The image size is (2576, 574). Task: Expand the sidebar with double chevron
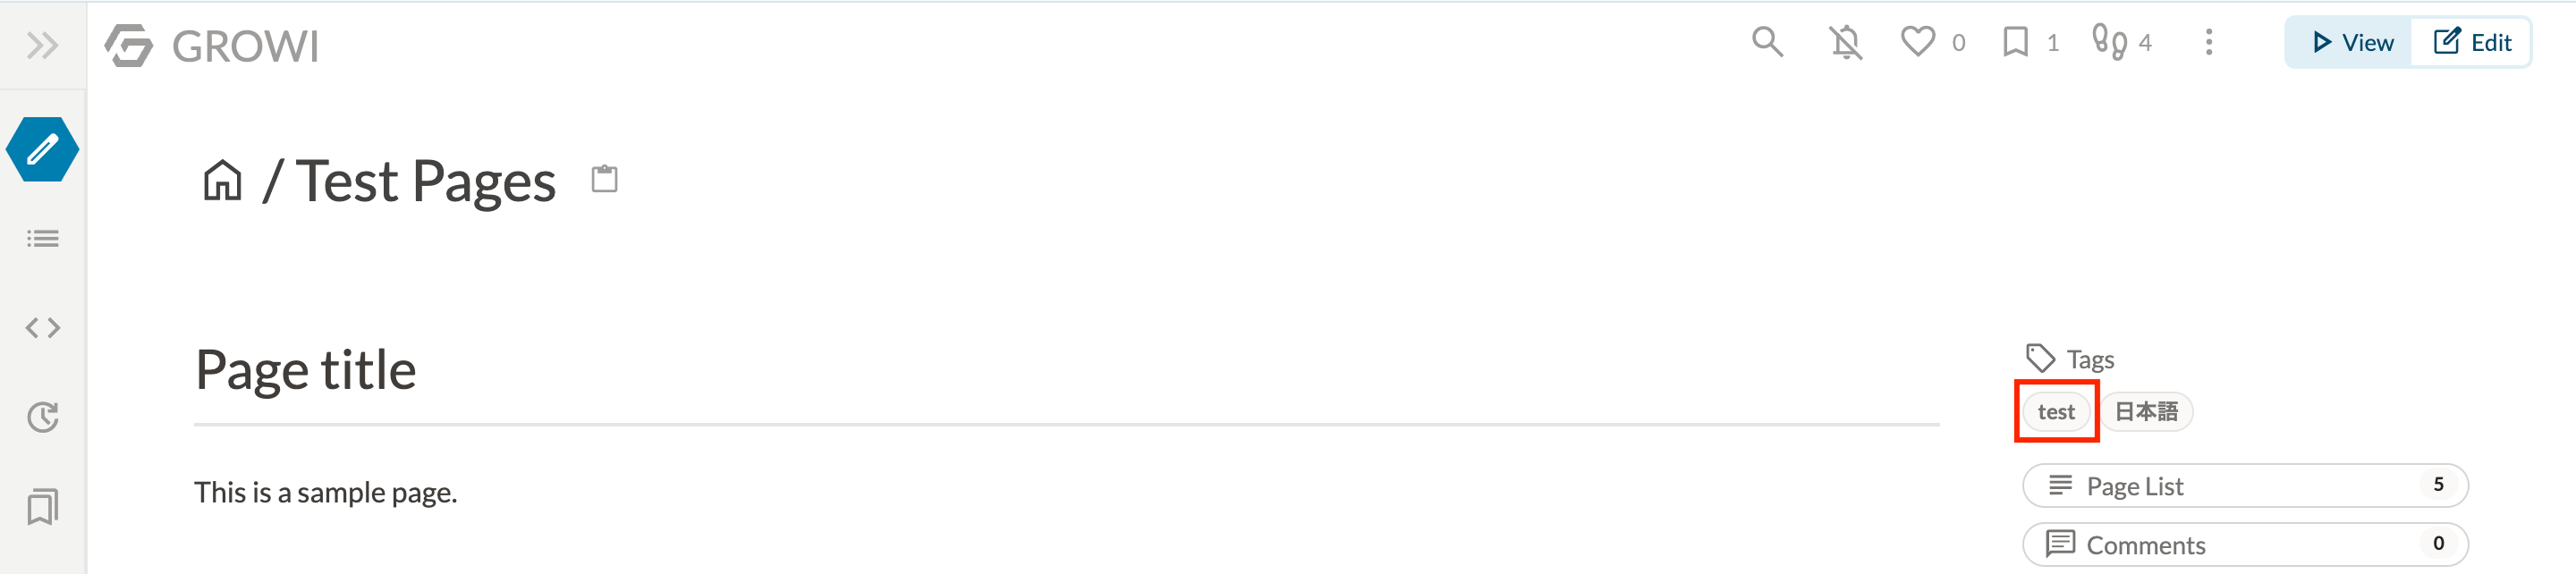[x=42, y=45]
